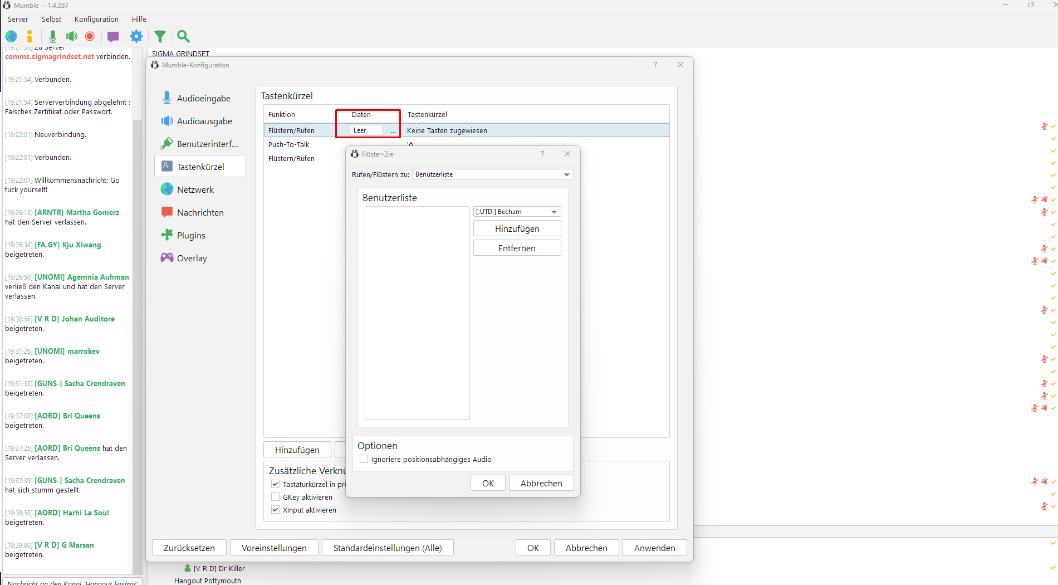1058x585 pixels.
Task: Toggle the purple comment bubble icon
Action: click(113, 37)
